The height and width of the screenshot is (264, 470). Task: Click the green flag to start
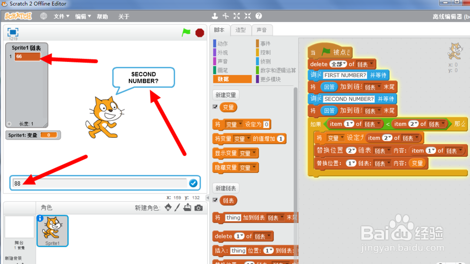[x=186, y=32]
